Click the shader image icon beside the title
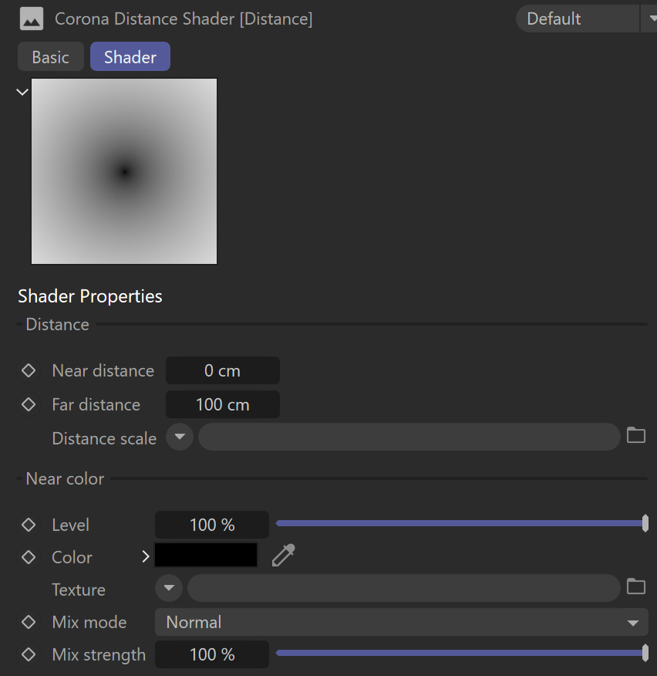Image resolution: width=657 pixels, height=676 pixels. pos(32,19)
